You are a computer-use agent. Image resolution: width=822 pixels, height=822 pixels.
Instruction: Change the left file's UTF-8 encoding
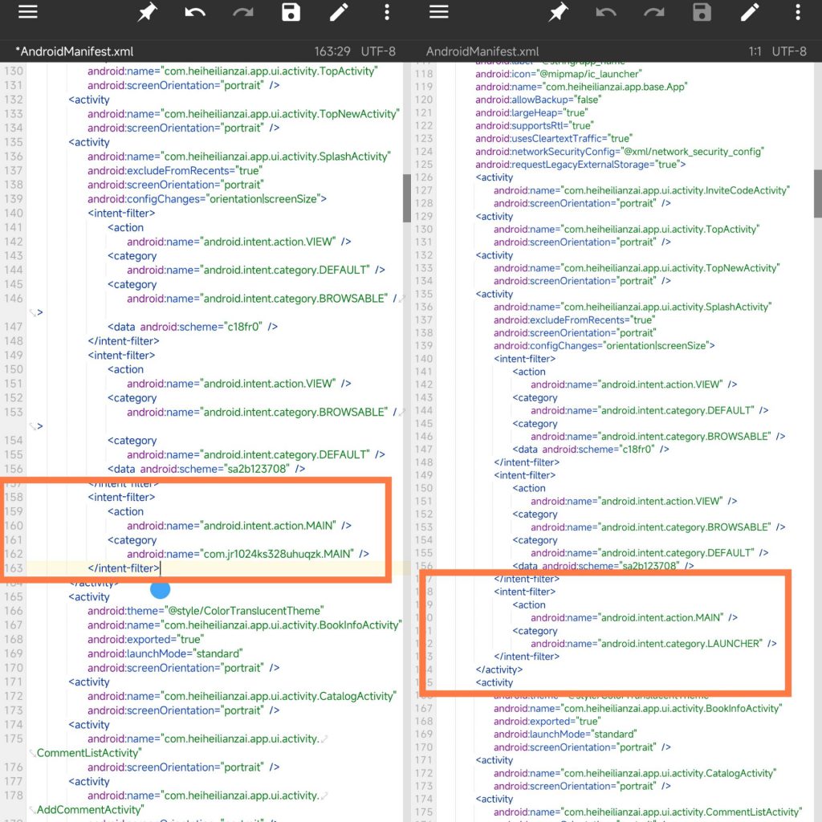(378, 51)
